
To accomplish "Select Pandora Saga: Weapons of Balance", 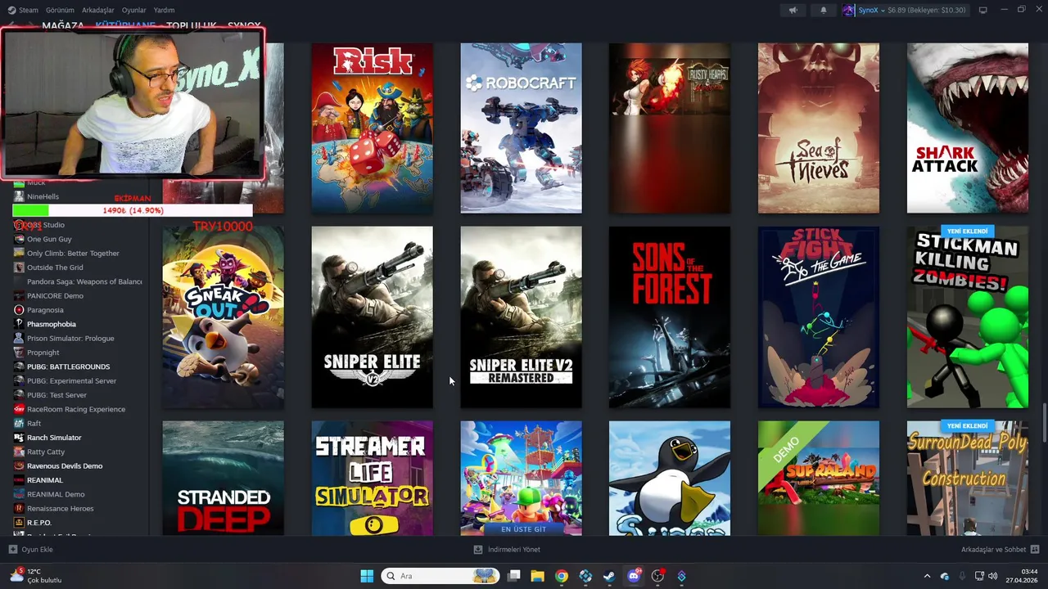I will coord(84,281).
